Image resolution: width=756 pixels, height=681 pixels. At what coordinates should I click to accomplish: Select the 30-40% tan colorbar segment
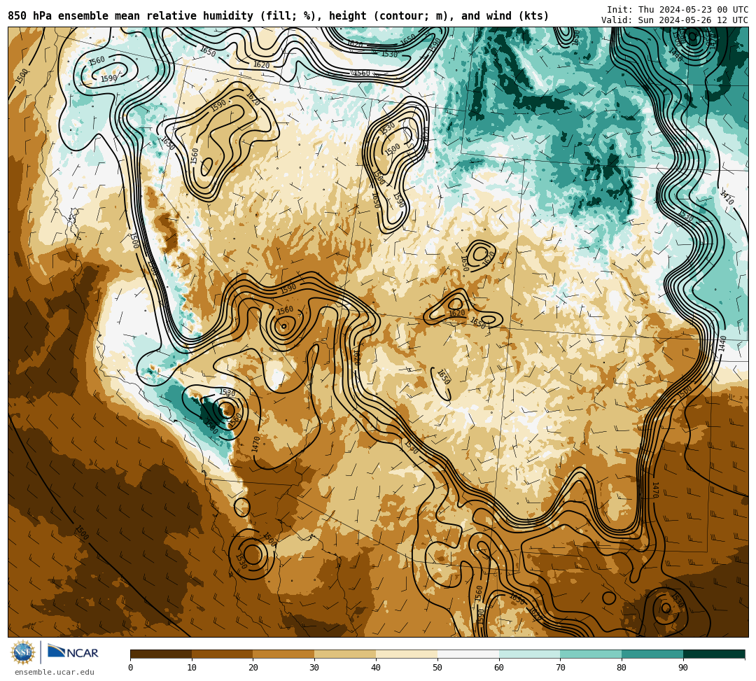click(345, 654)
